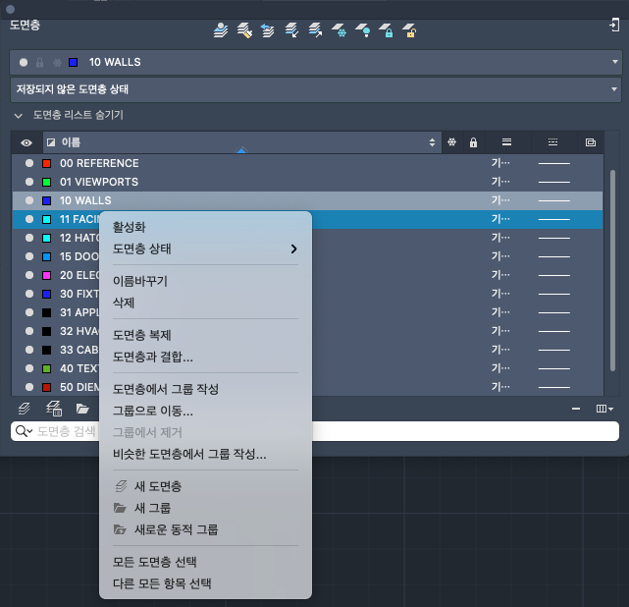
Task: Toggle visibility dot of 00 REFERENCE layer
Action: [x=29, y=163]
